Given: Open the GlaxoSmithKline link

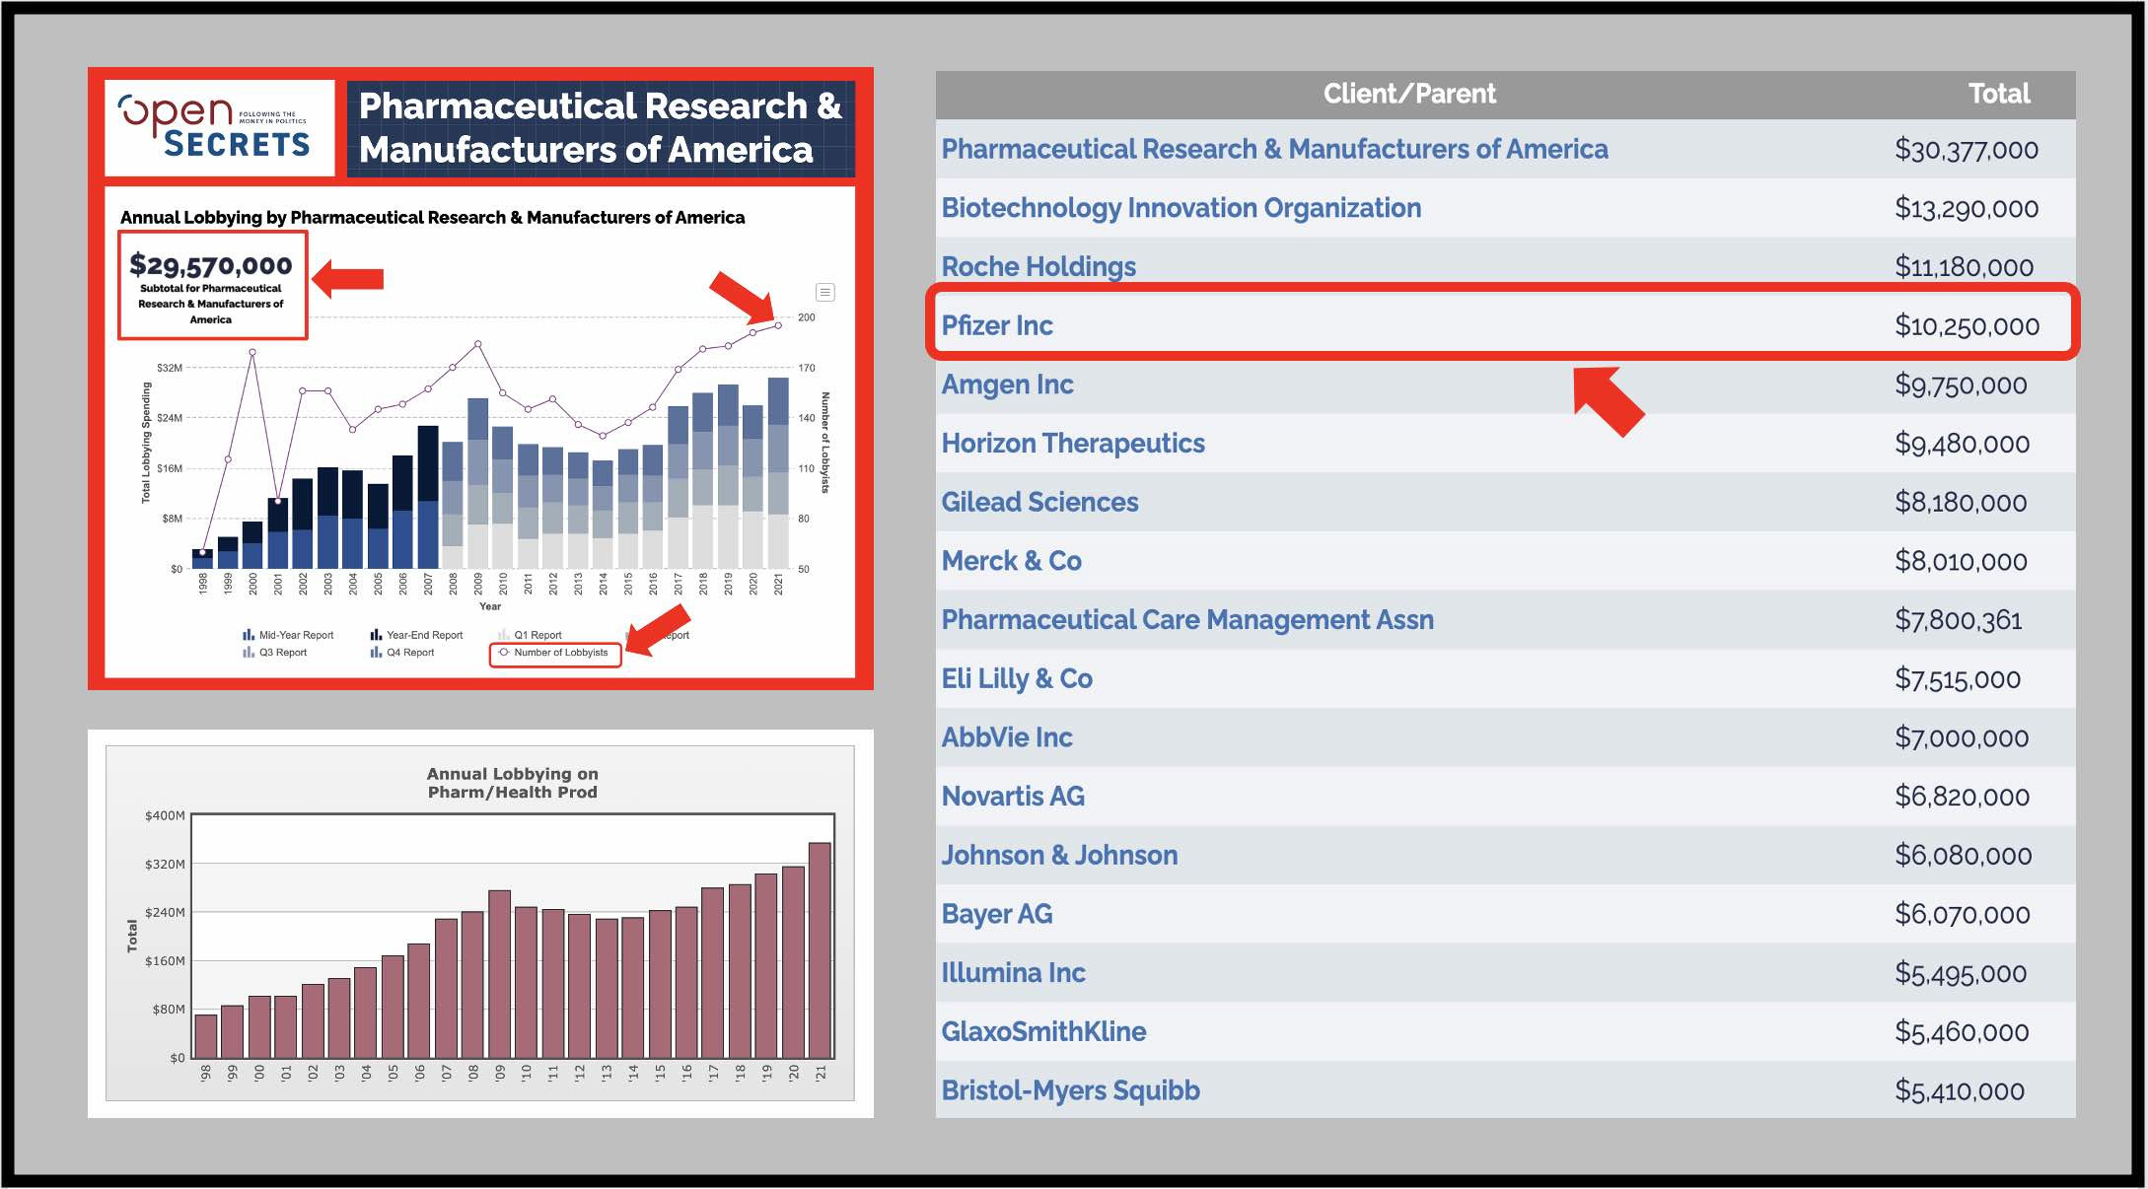Looking at the screenshot, I should [x=1043, y=1031].
